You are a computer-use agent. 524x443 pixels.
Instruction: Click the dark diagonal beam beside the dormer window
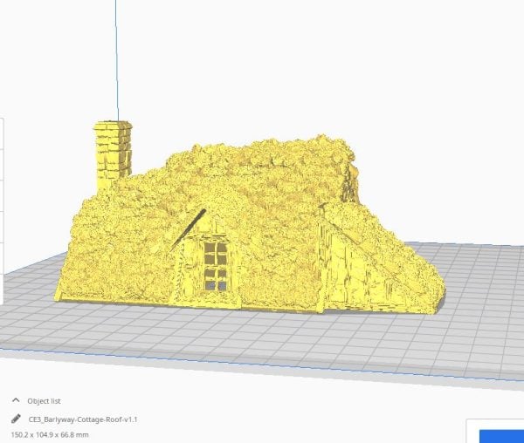click(189, 229)
